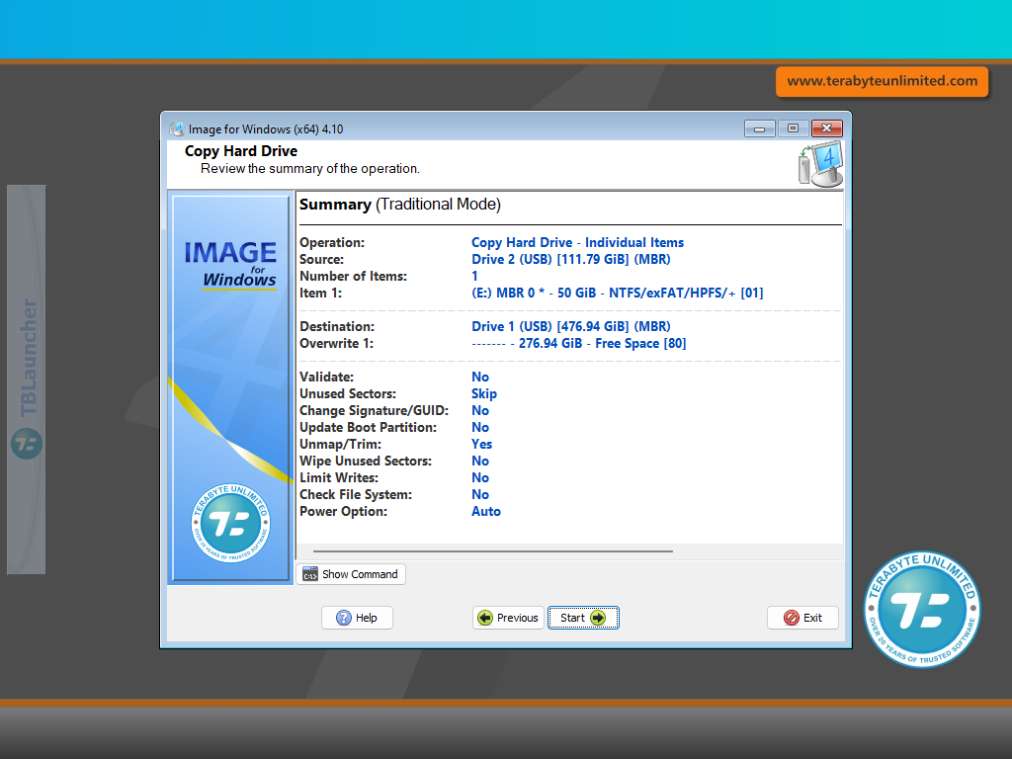Click the Check File System 'No' value
This screenshot has width=1012, height=759.
click(480, 494)
